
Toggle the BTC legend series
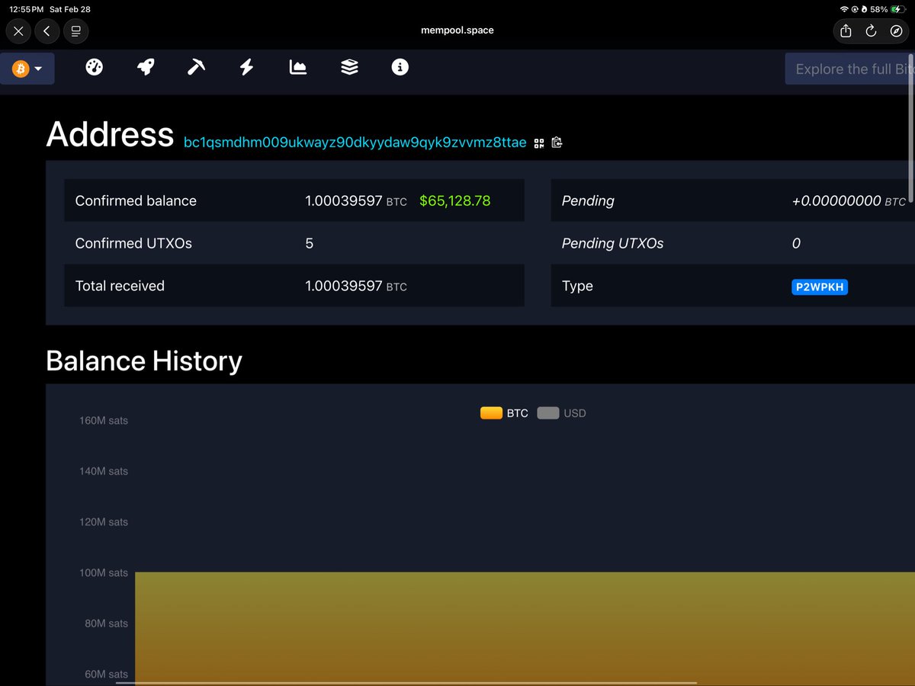(x=504, y=413)
